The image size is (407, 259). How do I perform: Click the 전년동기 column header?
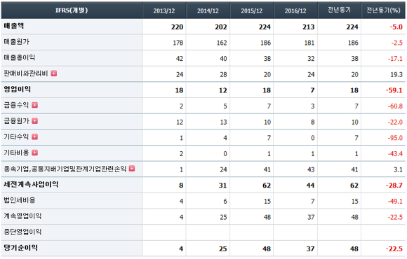point(339,10)
